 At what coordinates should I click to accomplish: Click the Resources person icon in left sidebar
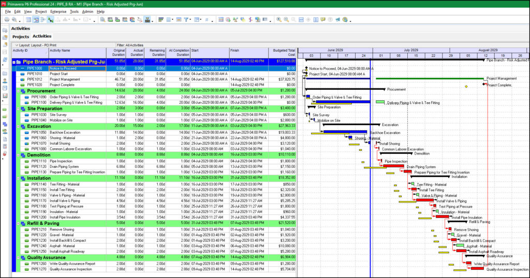tap(5, 81)
